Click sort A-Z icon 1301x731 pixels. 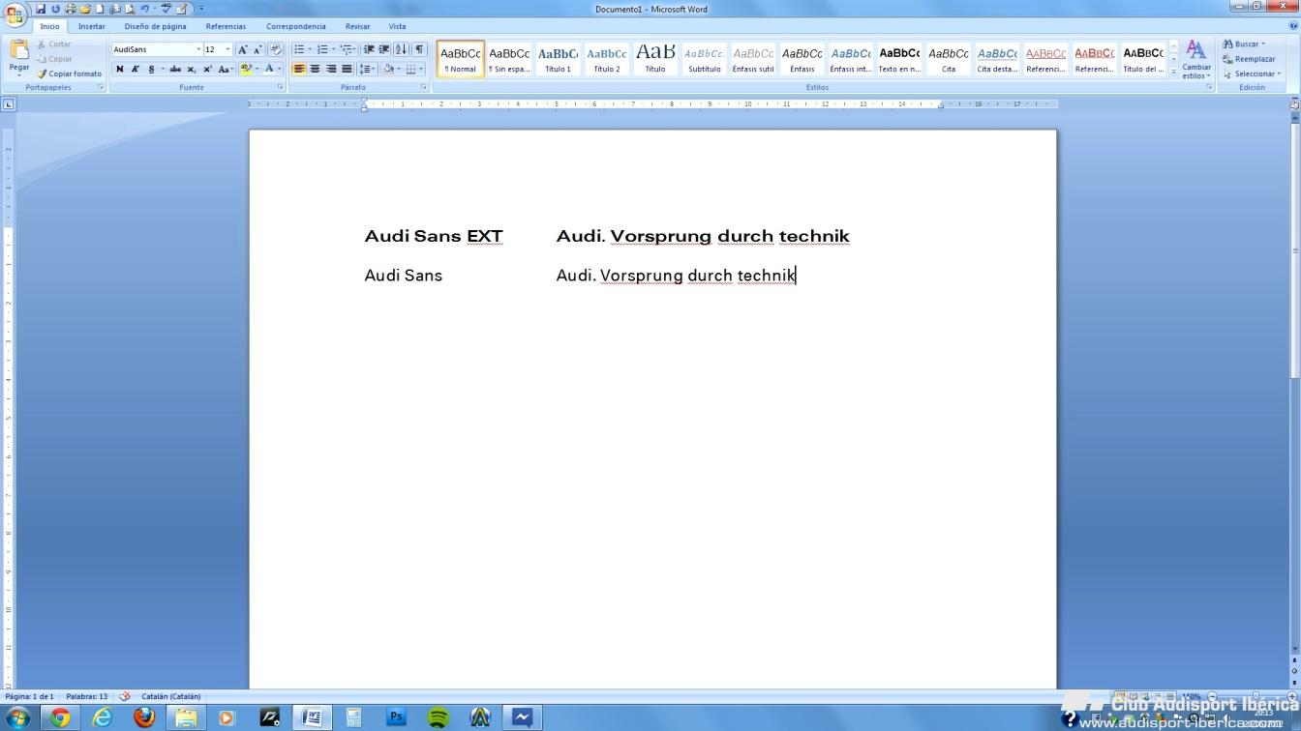tap(401, 49)
